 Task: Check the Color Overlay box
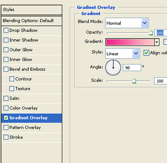pos(6,108)
